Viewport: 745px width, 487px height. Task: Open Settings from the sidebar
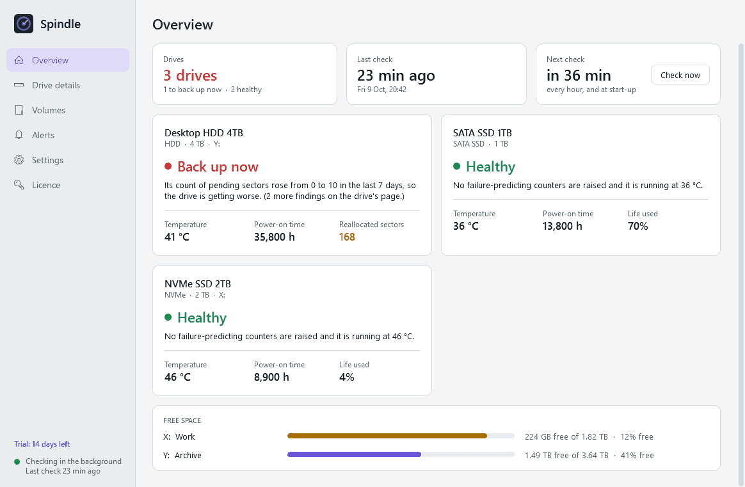(67, 159)
